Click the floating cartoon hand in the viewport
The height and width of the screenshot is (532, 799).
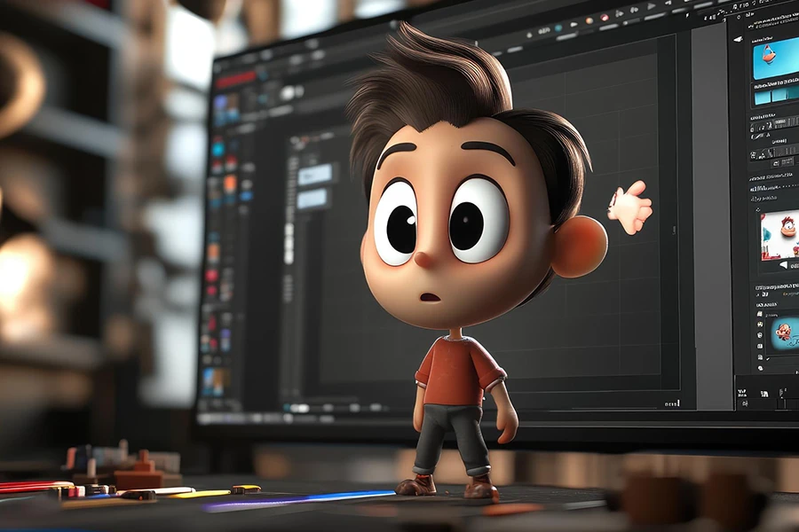(x=630, y=207)
